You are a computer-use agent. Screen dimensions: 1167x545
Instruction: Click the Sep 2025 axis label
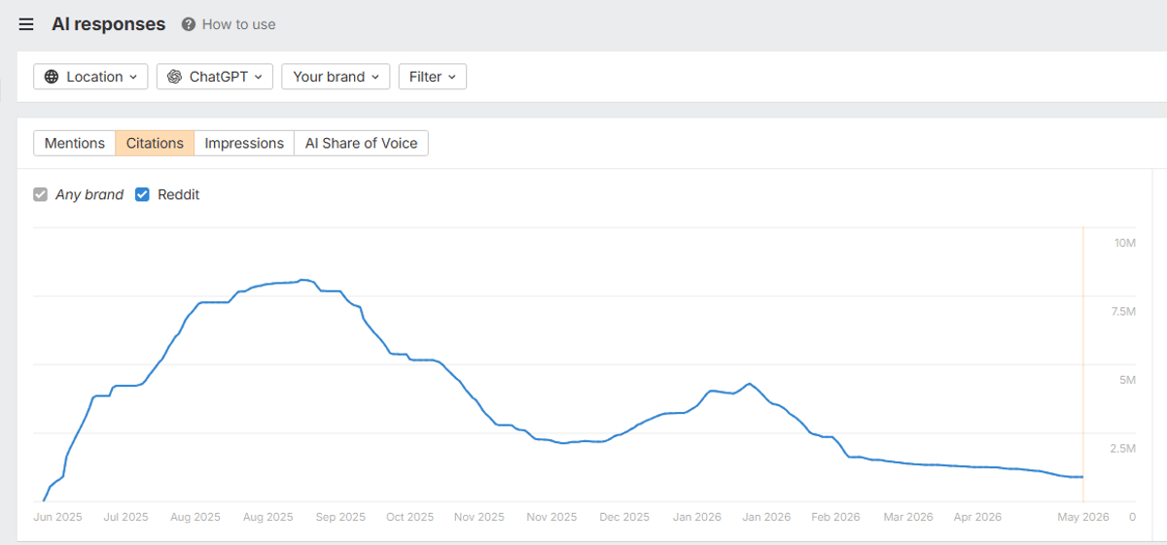click(x=340, y=517)
